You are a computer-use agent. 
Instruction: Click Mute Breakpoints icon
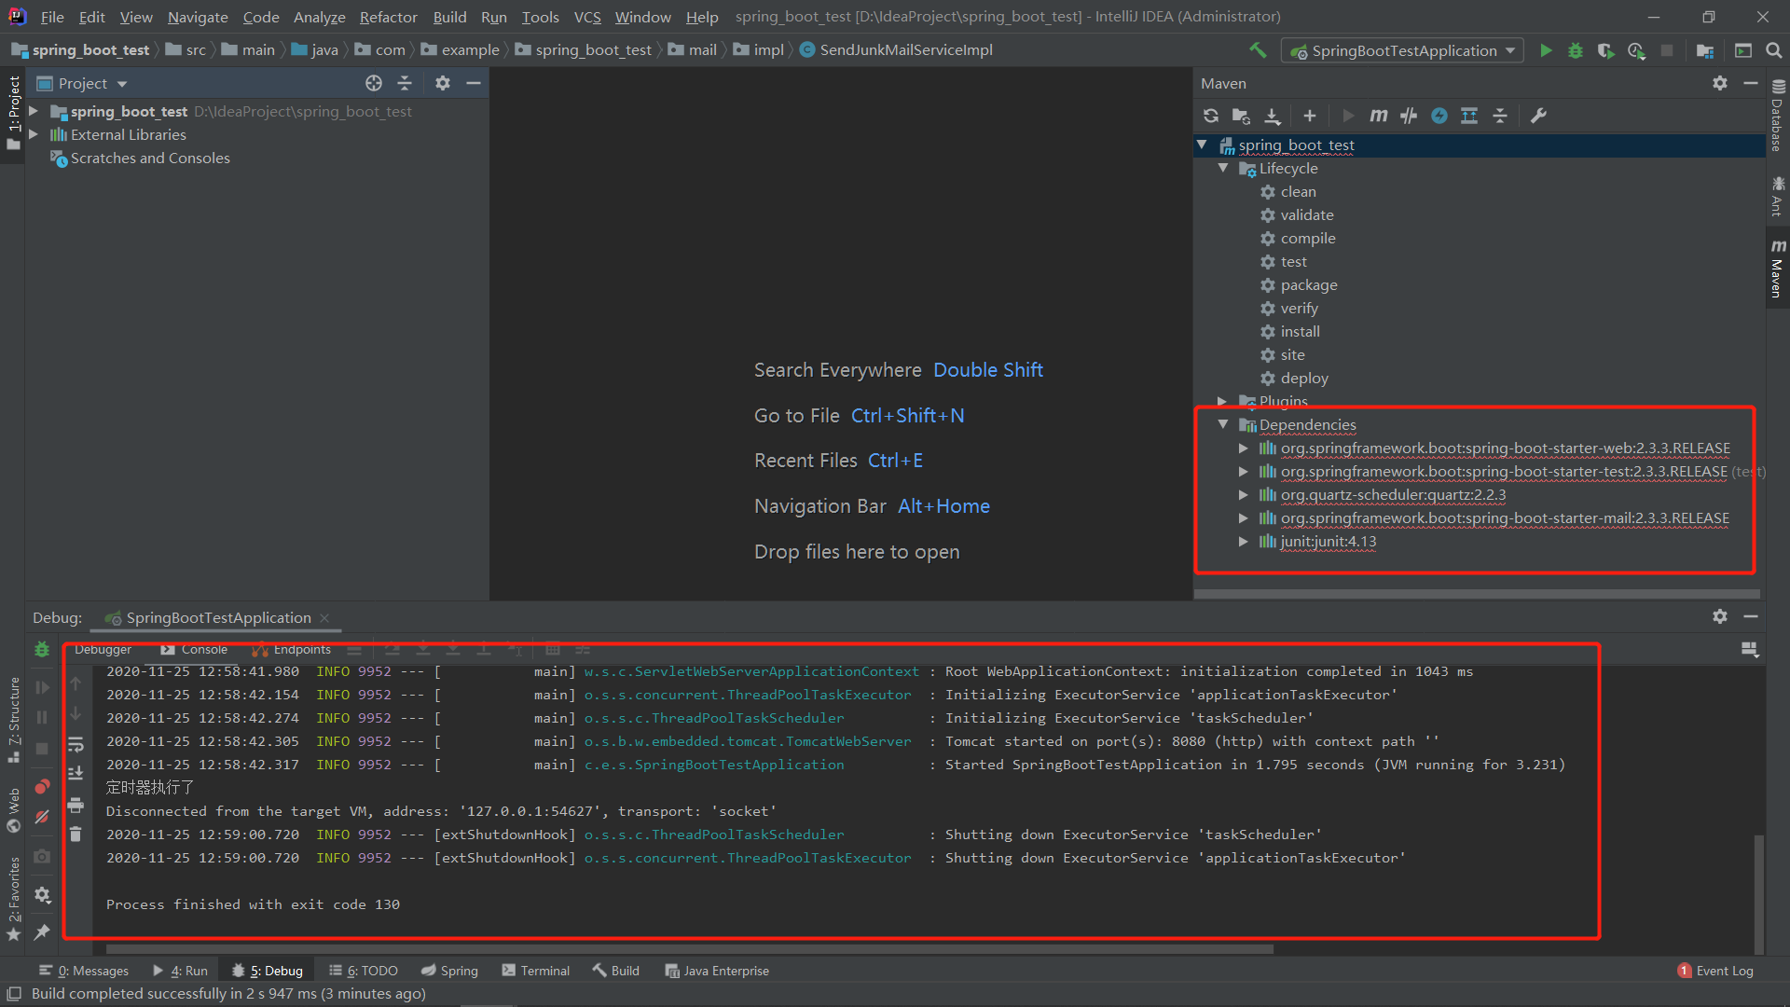click(x=42, y=817)
